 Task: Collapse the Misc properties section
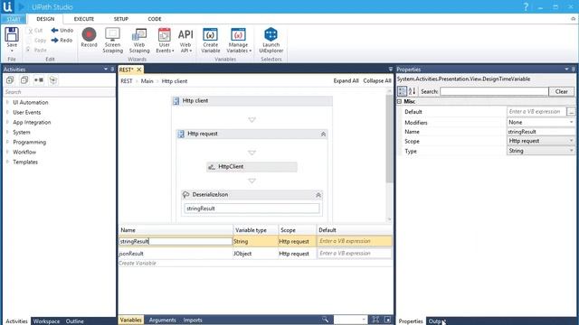tap(400, 101)
